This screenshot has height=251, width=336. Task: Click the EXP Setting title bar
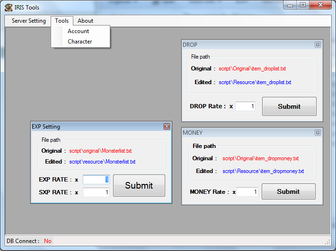click(95, 127)
